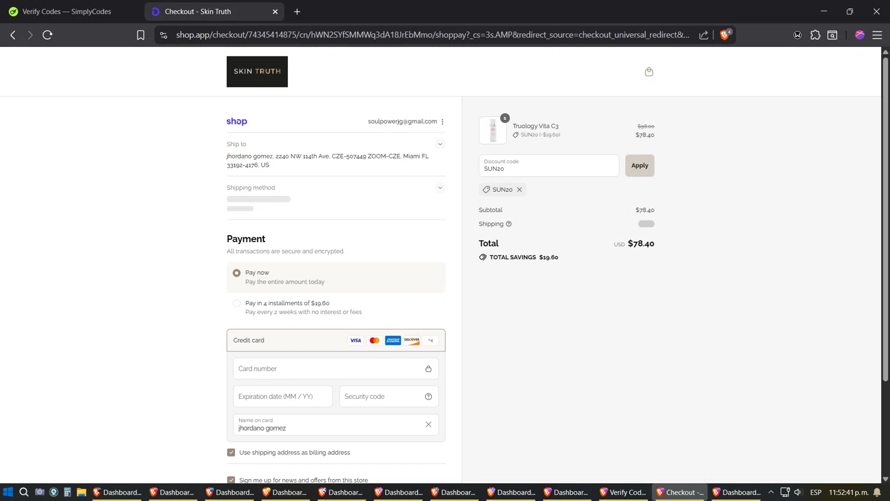Go back to previous page
Viewport: 890px width, 501px height.
12,35
